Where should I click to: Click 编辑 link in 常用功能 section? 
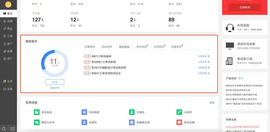click(x=212, y=103)
